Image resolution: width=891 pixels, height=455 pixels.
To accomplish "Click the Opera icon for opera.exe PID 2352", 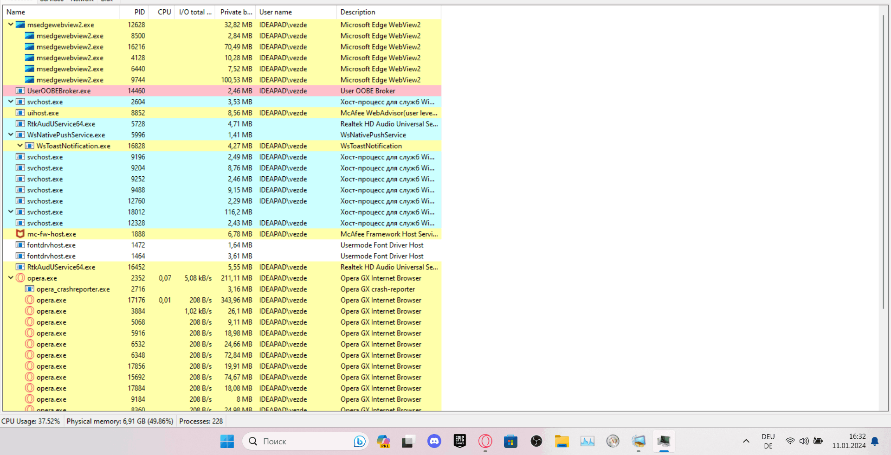I will tap(20, 278).
